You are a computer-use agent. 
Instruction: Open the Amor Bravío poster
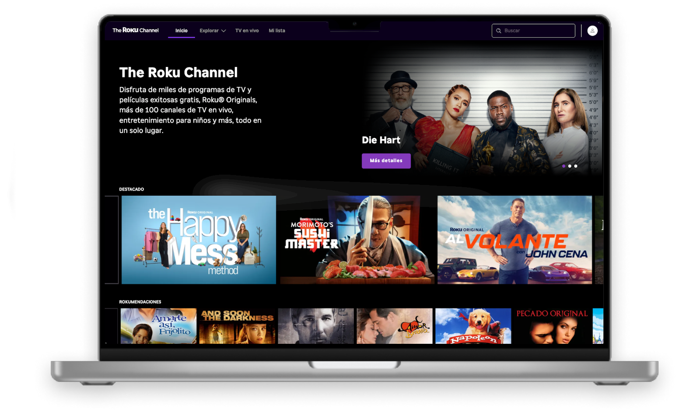(394, 326)
